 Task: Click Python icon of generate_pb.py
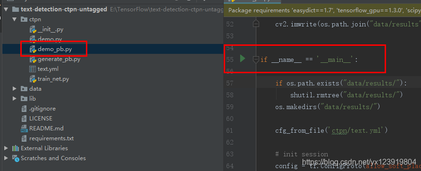[33, 59]
